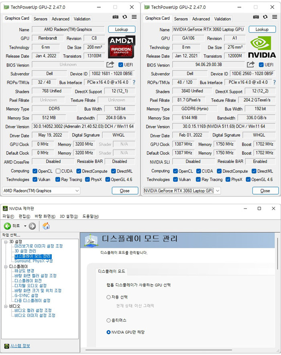Click the 시스템 정보 icon at bottom left

click(x=6, y=346)
